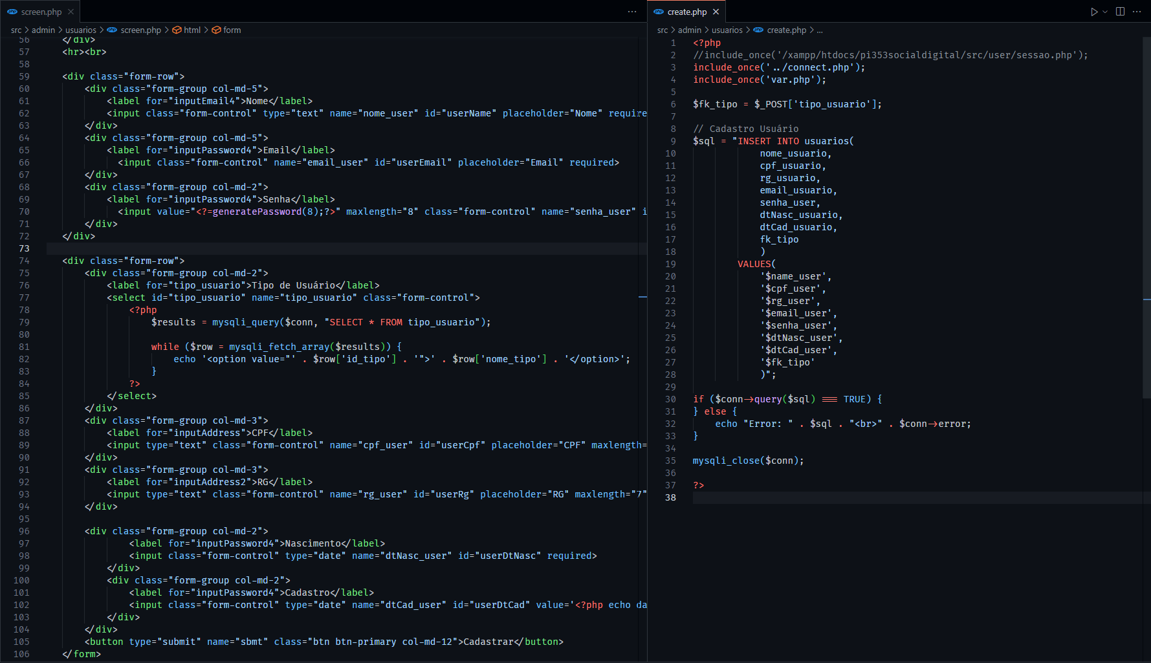
Task: Click 'name="cpf_user"' attribute on line 89
Action: 371,445
